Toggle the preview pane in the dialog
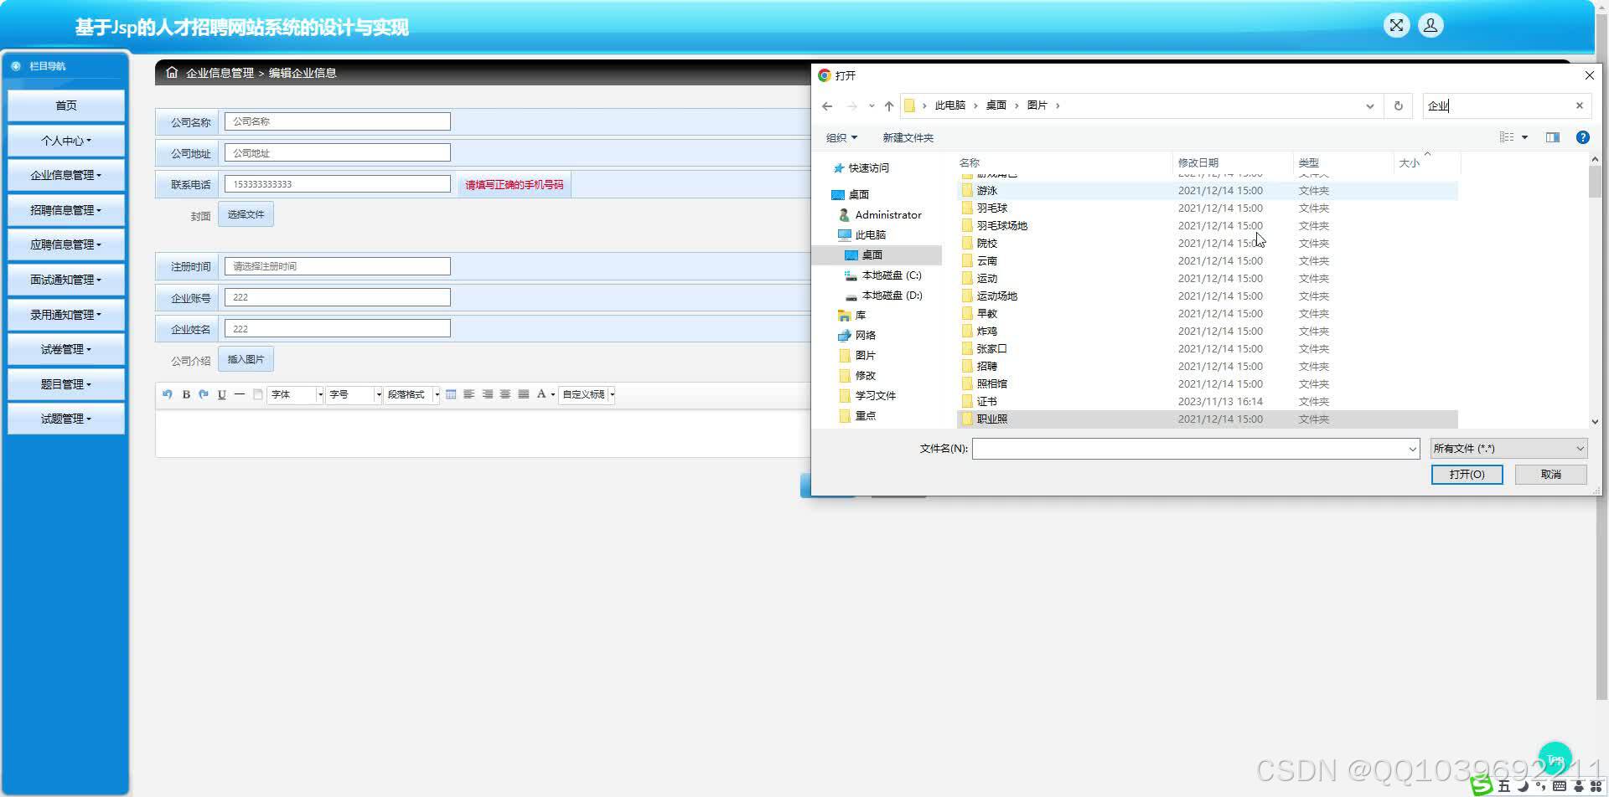Viewport: 1609px width, 797px height. 1553,137
